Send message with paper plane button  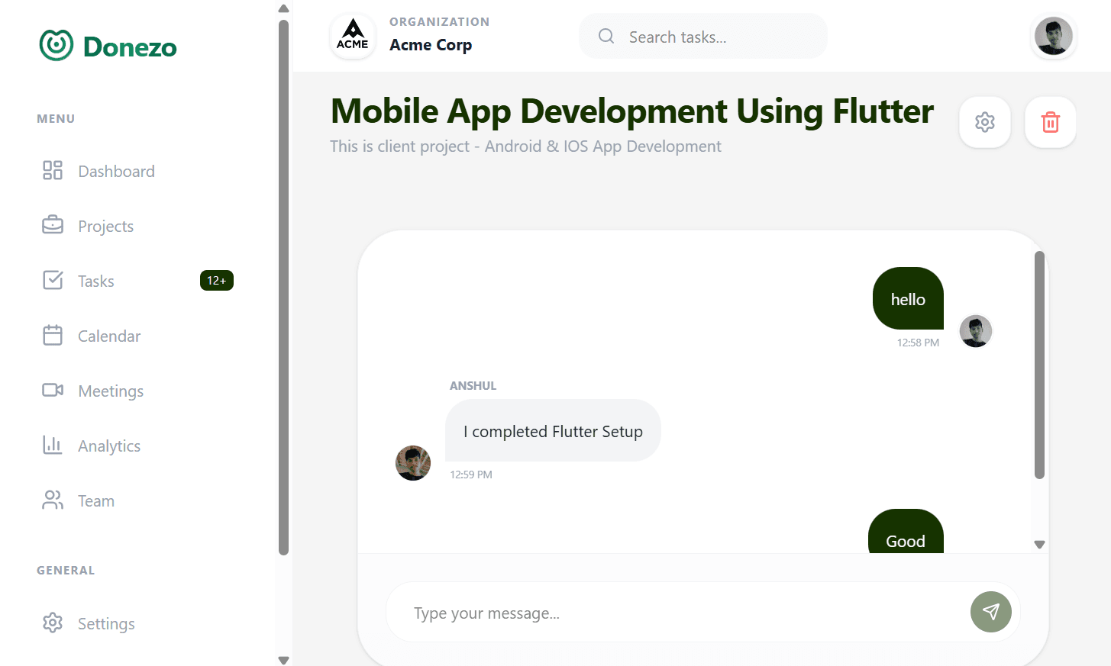(990, 612)
